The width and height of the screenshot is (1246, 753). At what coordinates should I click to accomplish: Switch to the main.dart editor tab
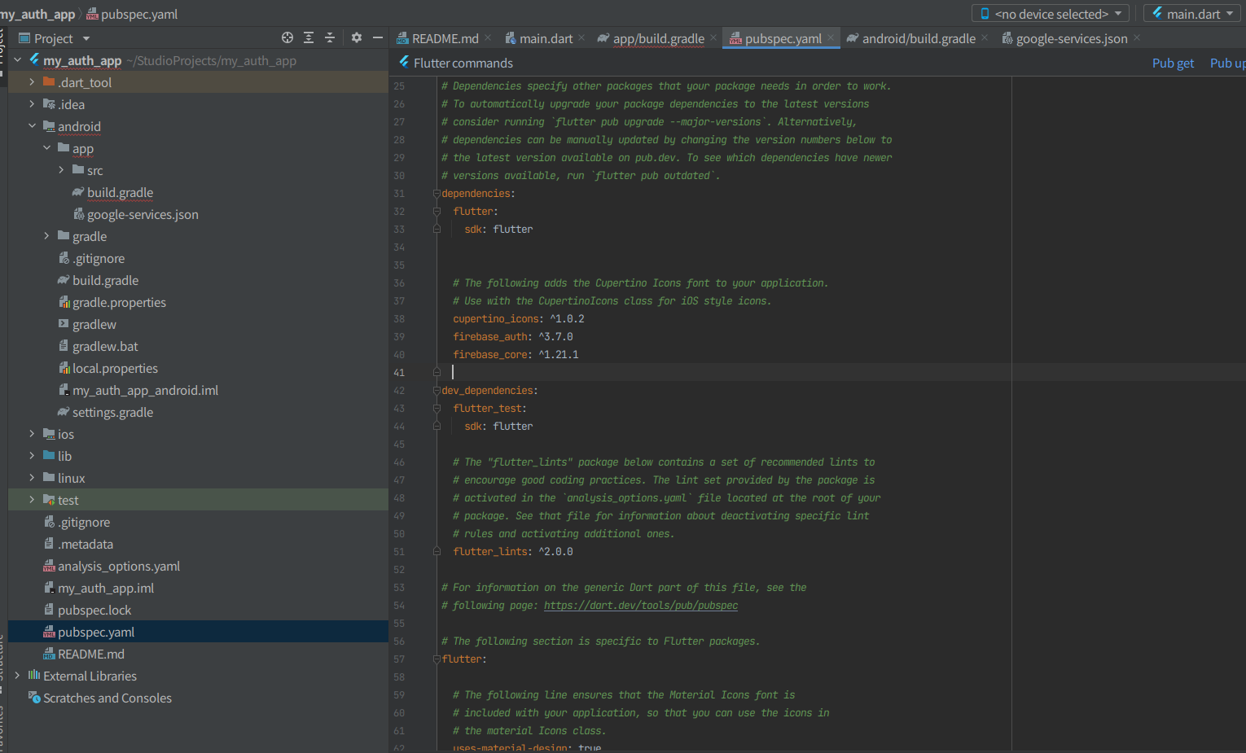(x=546, y=38)
